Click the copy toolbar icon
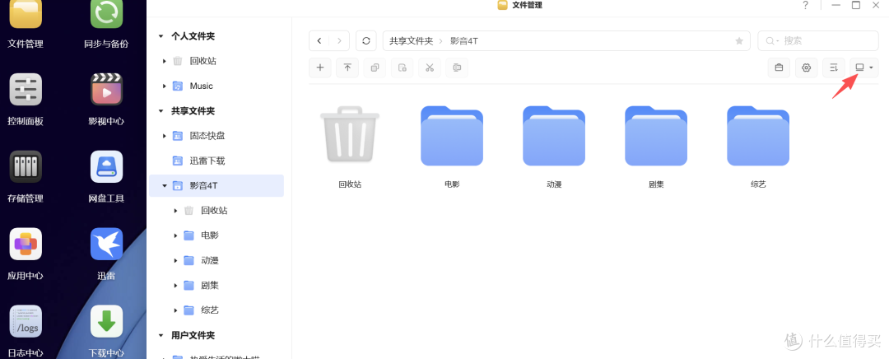Image resolution: width=889 pixels, height=359 pixels. coord(375,68)
